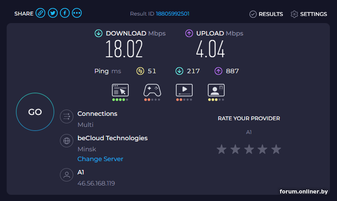Screen dimensions: 337x201
Task: Click the A1 user profile icon
Action: (x=67, y=175)
